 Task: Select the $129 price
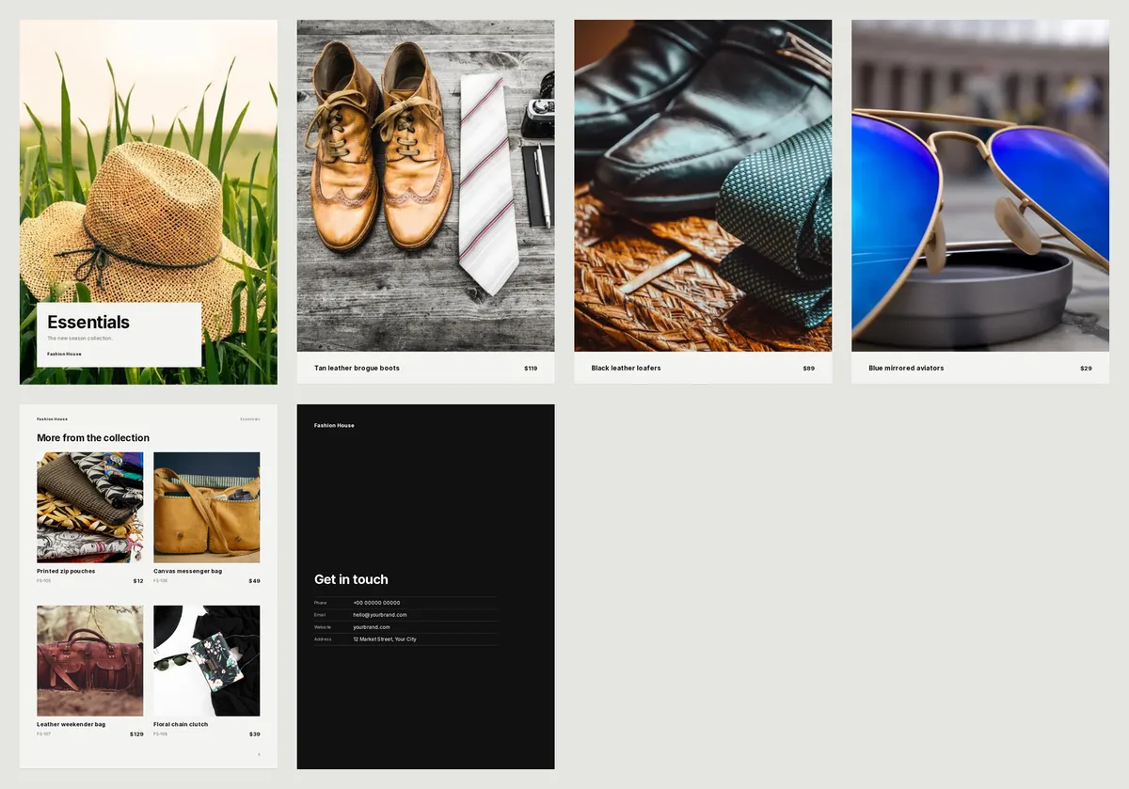tap(136, 734)
